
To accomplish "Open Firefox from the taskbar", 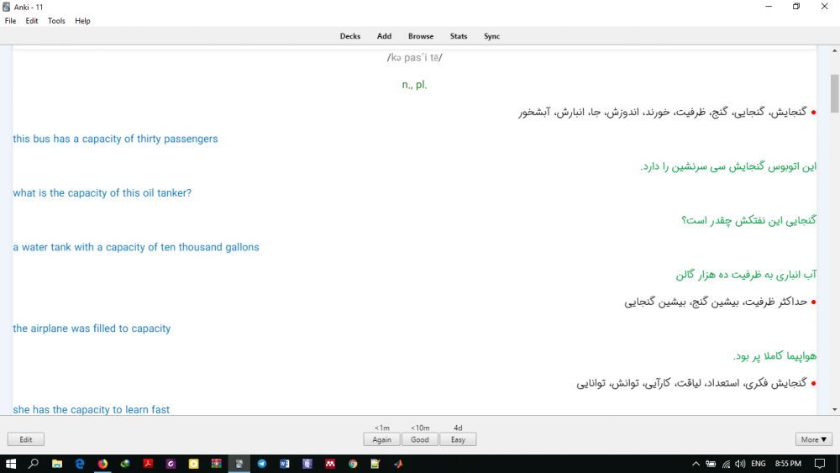I will 102,464.
